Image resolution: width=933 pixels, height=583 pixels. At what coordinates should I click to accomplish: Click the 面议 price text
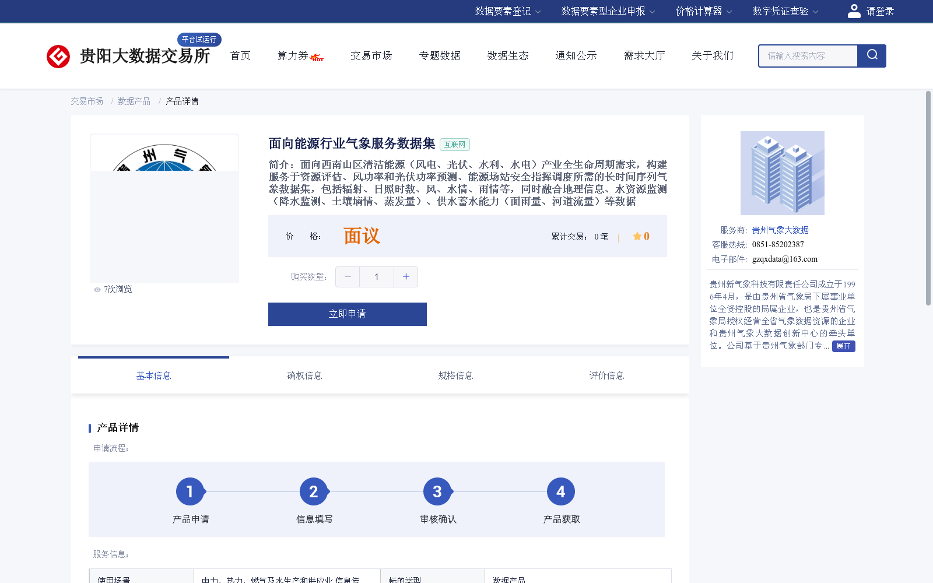click(x=362, y=236)
